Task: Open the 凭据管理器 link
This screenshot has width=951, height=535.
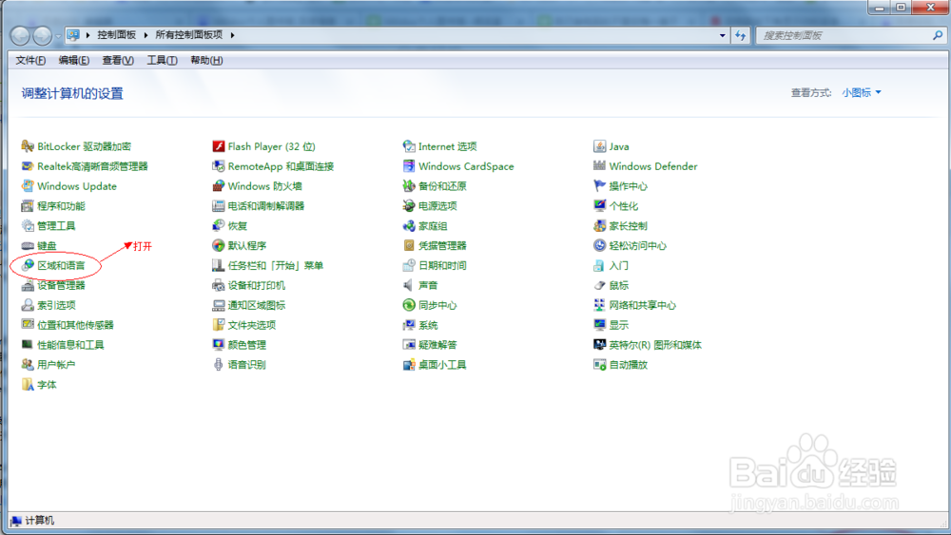Action: click(443, 245)
